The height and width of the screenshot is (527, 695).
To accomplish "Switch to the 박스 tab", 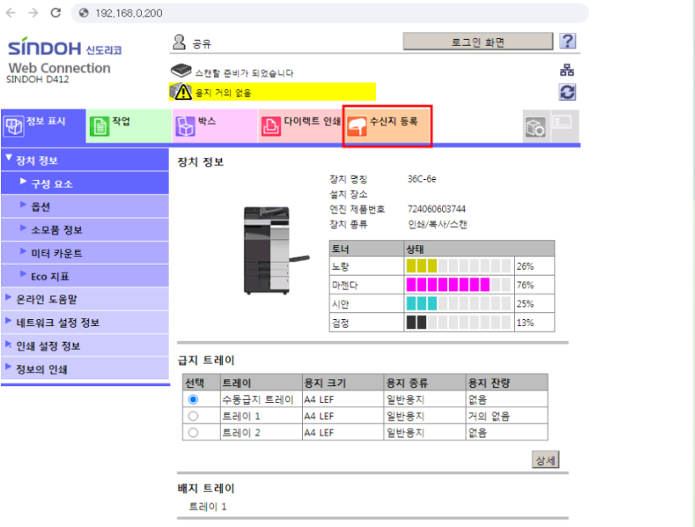I will (215, 126).
